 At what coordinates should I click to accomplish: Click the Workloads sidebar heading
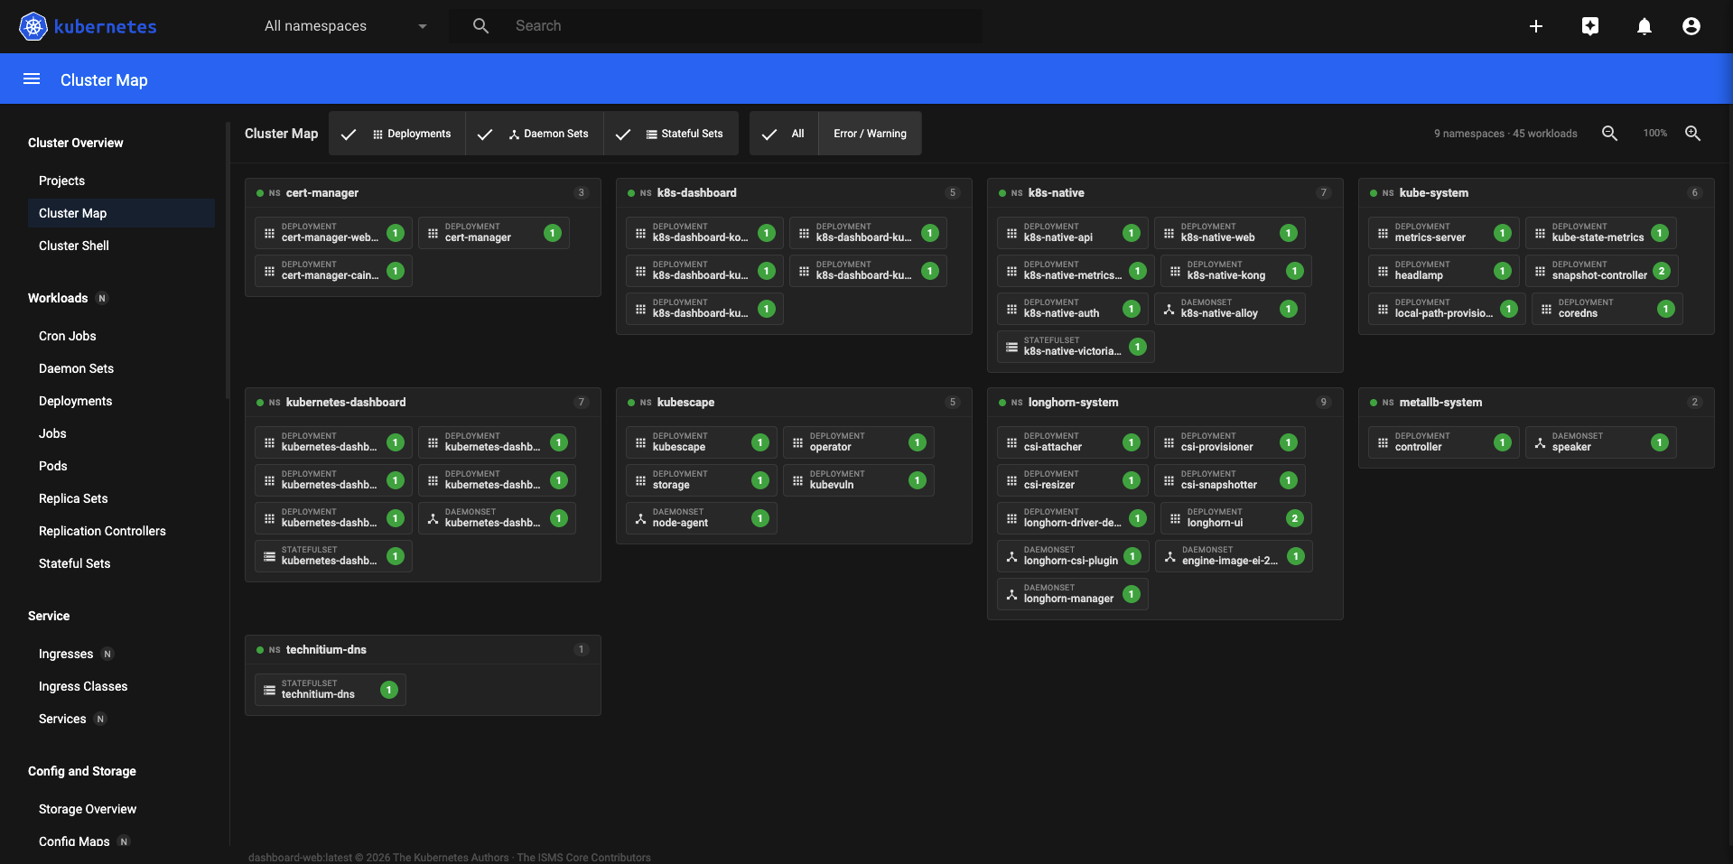[x=58, y=298]
